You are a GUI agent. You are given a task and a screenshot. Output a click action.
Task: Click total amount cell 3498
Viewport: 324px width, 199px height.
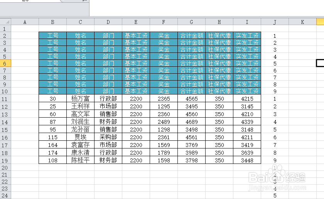[192, 129]
